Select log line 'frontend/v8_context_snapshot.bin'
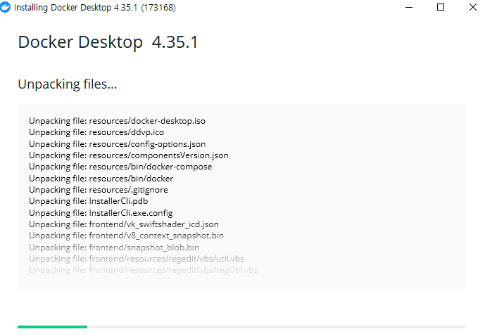Screen dimensions: 485x334 coord(126,236)
